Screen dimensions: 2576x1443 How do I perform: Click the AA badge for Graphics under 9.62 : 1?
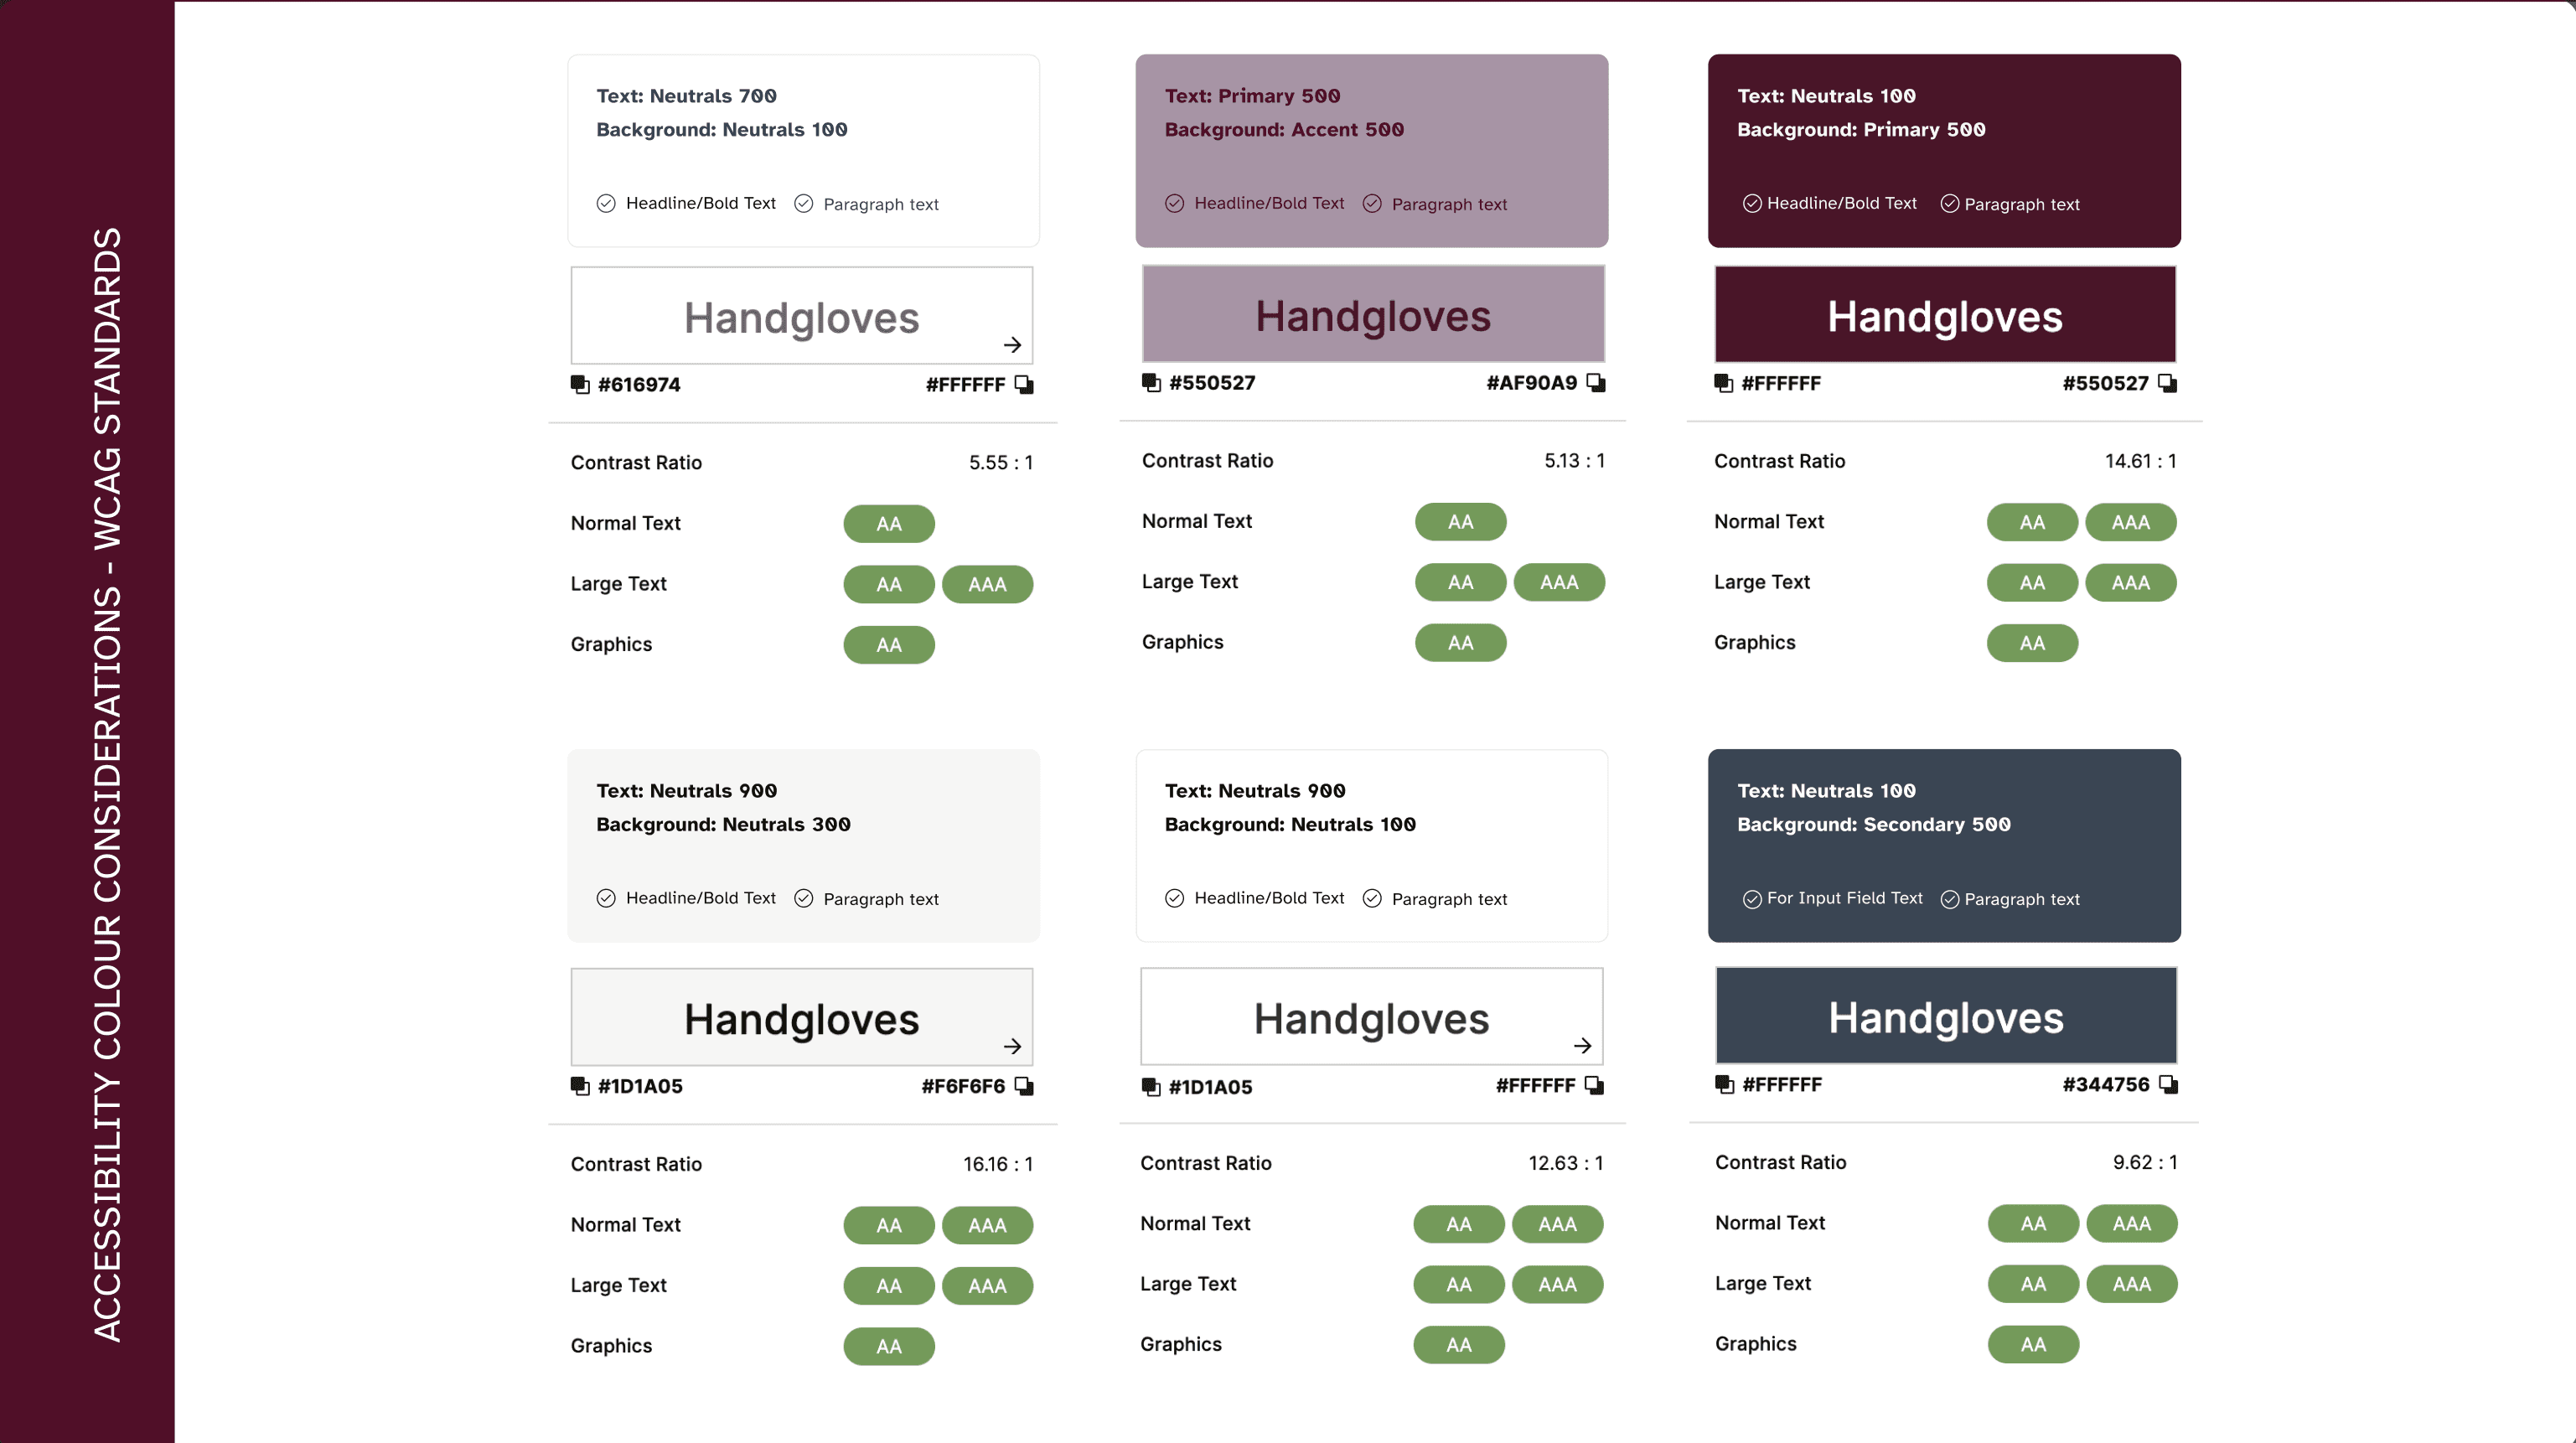click(x=2033, y=1345)
